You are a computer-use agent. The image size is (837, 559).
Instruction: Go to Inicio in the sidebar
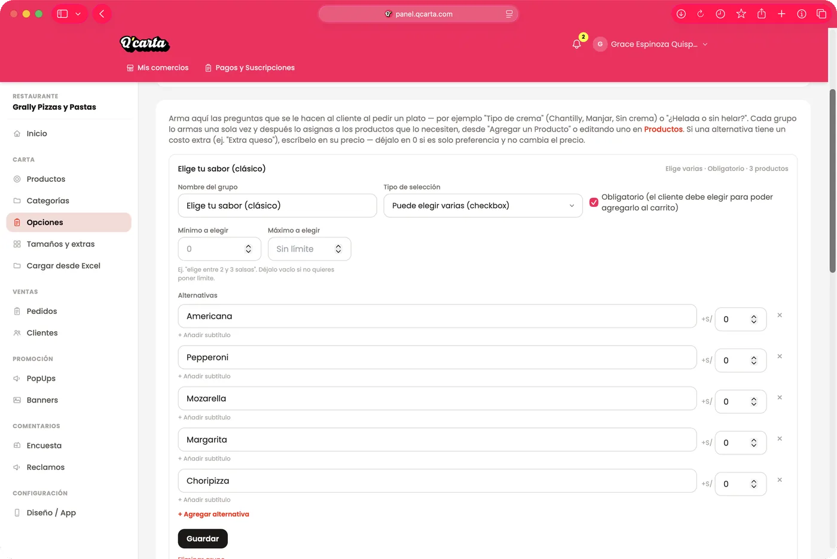click(x=69, y=133)
